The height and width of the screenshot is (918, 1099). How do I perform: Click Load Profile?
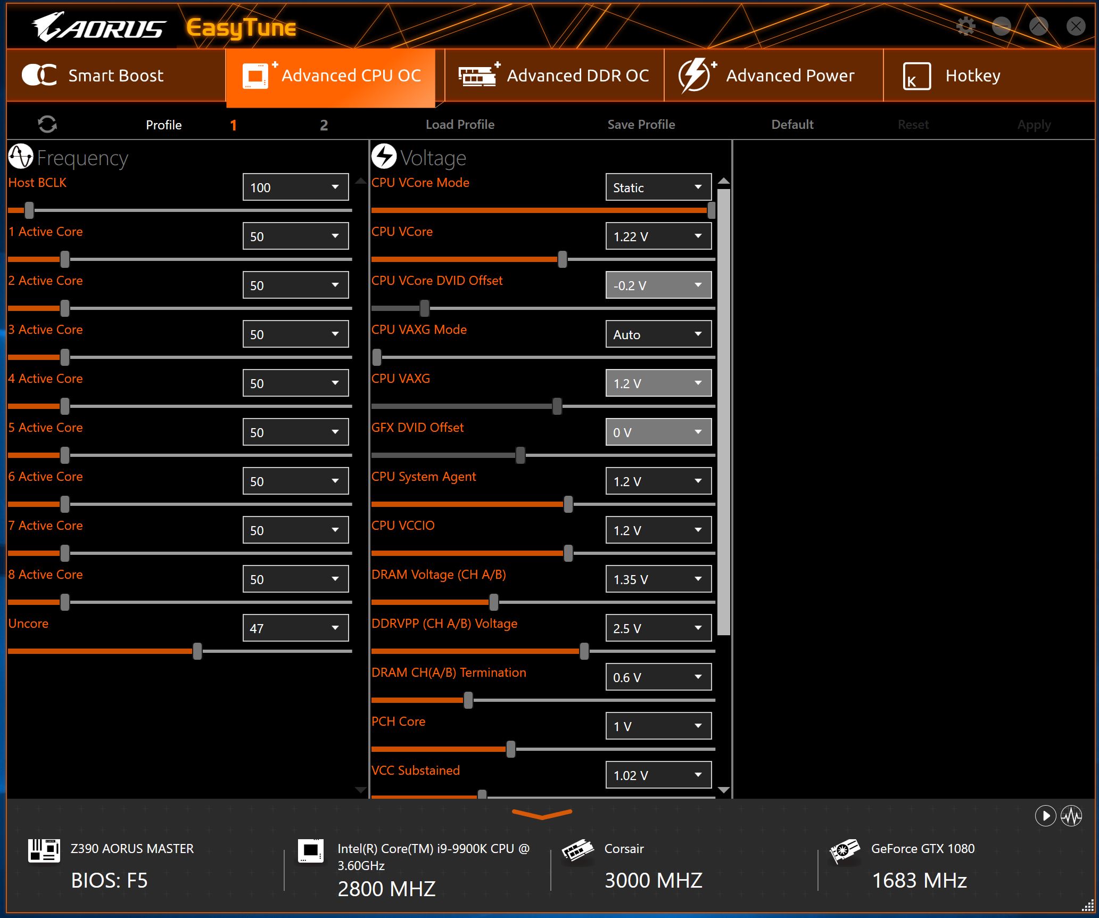(460, 125)
